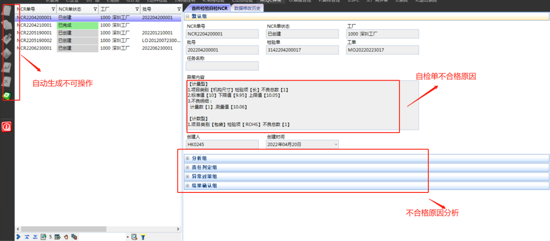Click the funnel filter icon in bottom toolbar
This screenshot has height=241, width=550.
[143, 237]
